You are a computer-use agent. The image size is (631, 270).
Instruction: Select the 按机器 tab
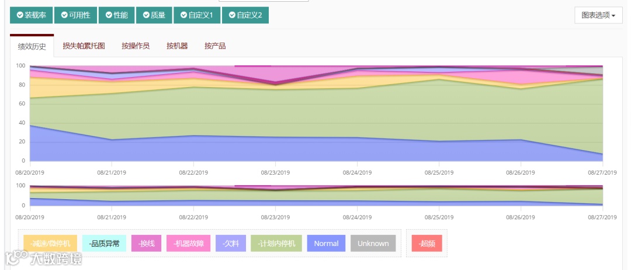coord(177,46)
